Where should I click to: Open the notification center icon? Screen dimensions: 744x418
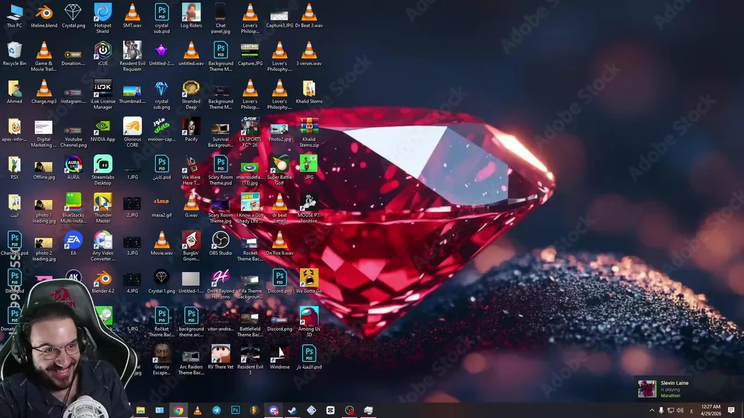click(x=731, y=410)
